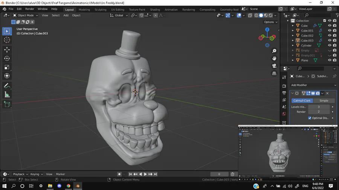Open the View Layer properties tab

(284, 100)
